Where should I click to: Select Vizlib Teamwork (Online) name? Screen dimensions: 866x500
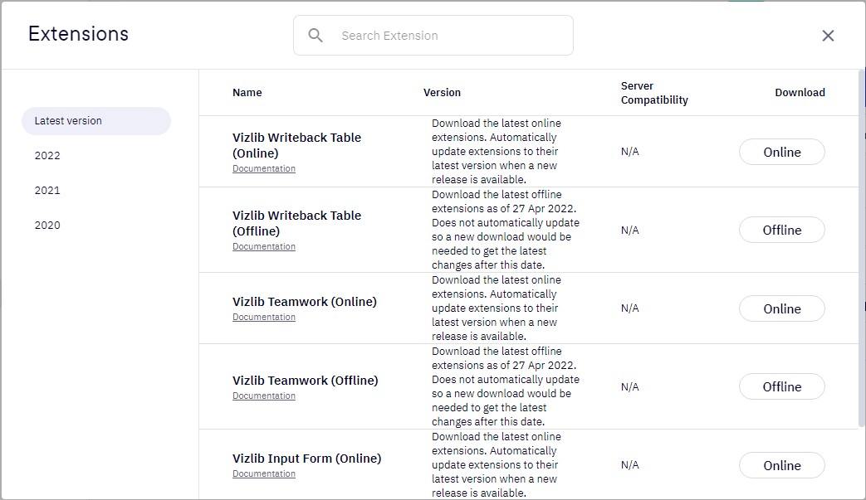tap(305, 302)
